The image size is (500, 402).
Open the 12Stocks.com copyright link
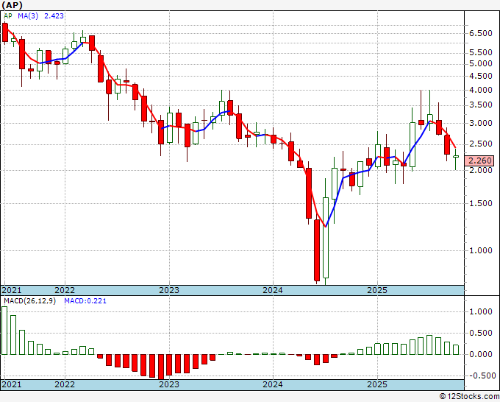coord(469,397)
